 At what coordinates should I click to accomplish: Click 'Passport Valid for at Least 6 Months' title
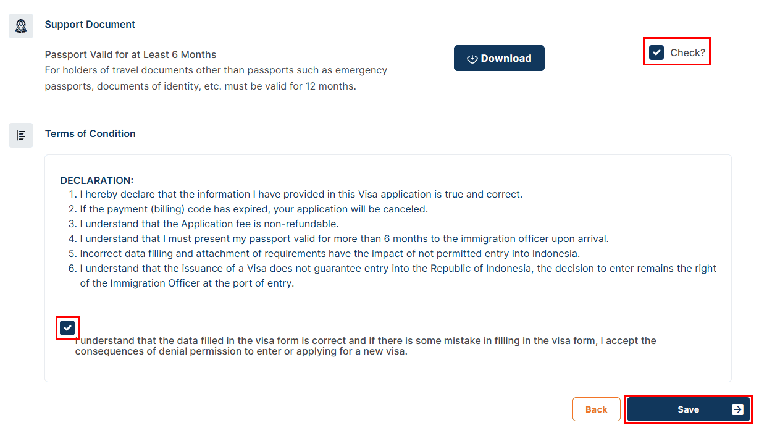131,54
